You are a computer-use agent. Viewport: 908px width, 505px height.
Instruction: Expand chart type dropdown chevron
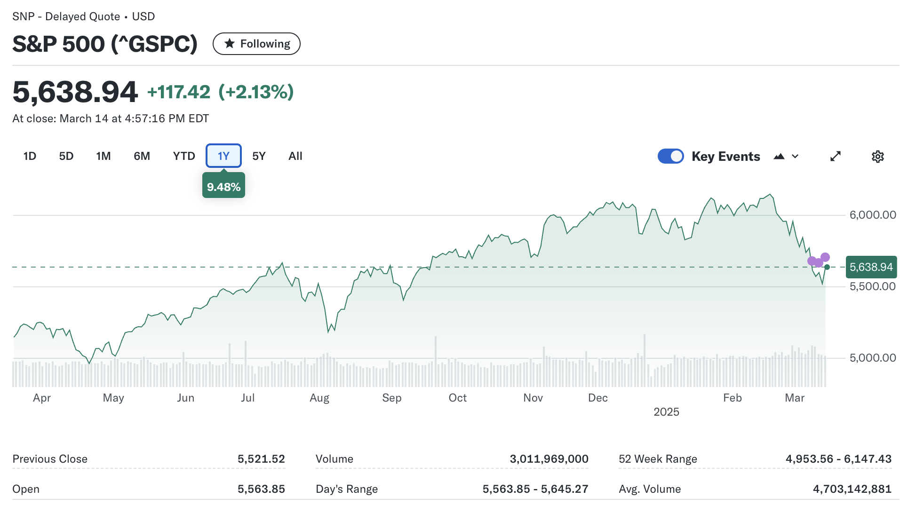click(x=795, y=157)
